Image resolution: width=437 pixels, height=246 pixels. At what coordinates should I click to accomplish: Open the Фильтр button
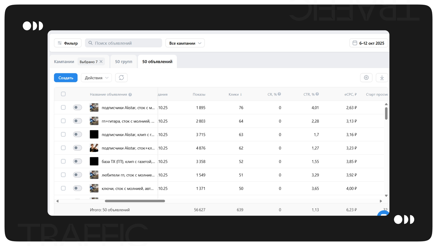pyautogui.click(x=68, y=43)
